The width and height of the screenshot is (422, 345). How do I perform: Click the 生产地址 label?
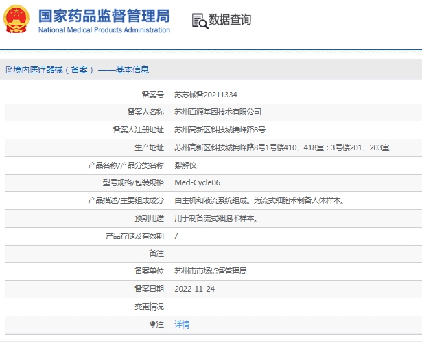tap(150, 147)
